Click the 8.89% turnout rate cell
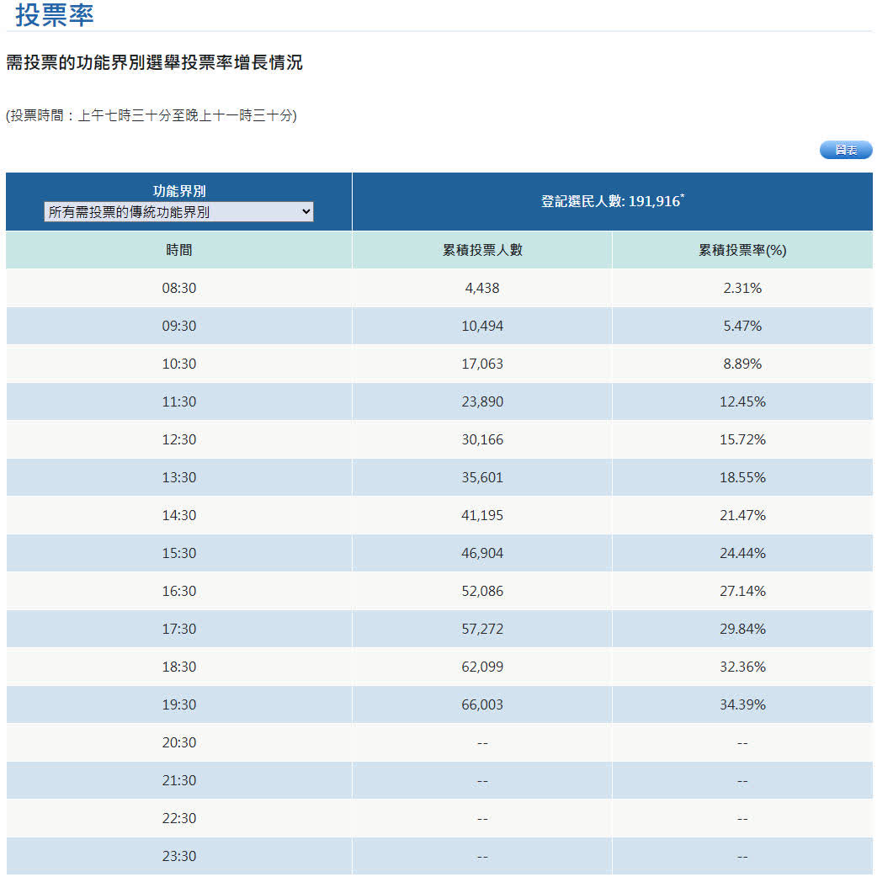This screenshot has height=877, width=877. coord(742,364)
